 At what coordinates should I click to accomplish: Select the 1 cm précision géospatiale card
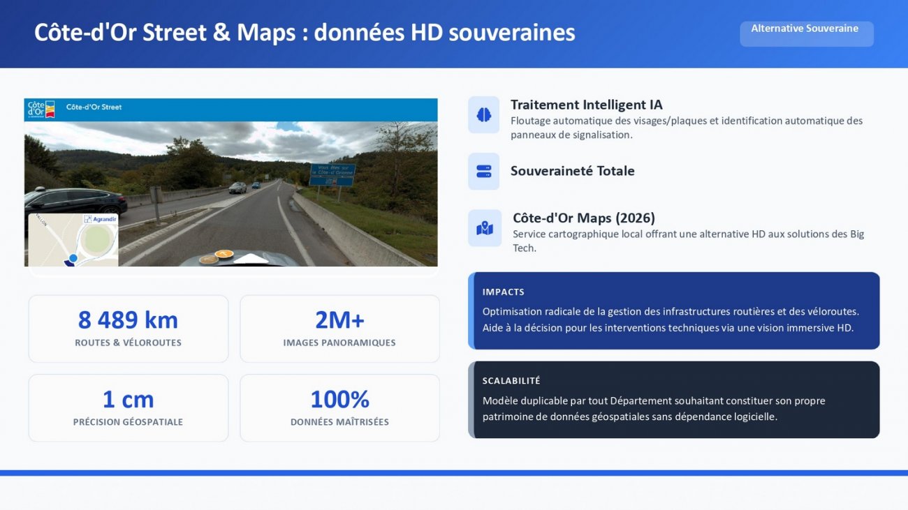click(129, 408)
